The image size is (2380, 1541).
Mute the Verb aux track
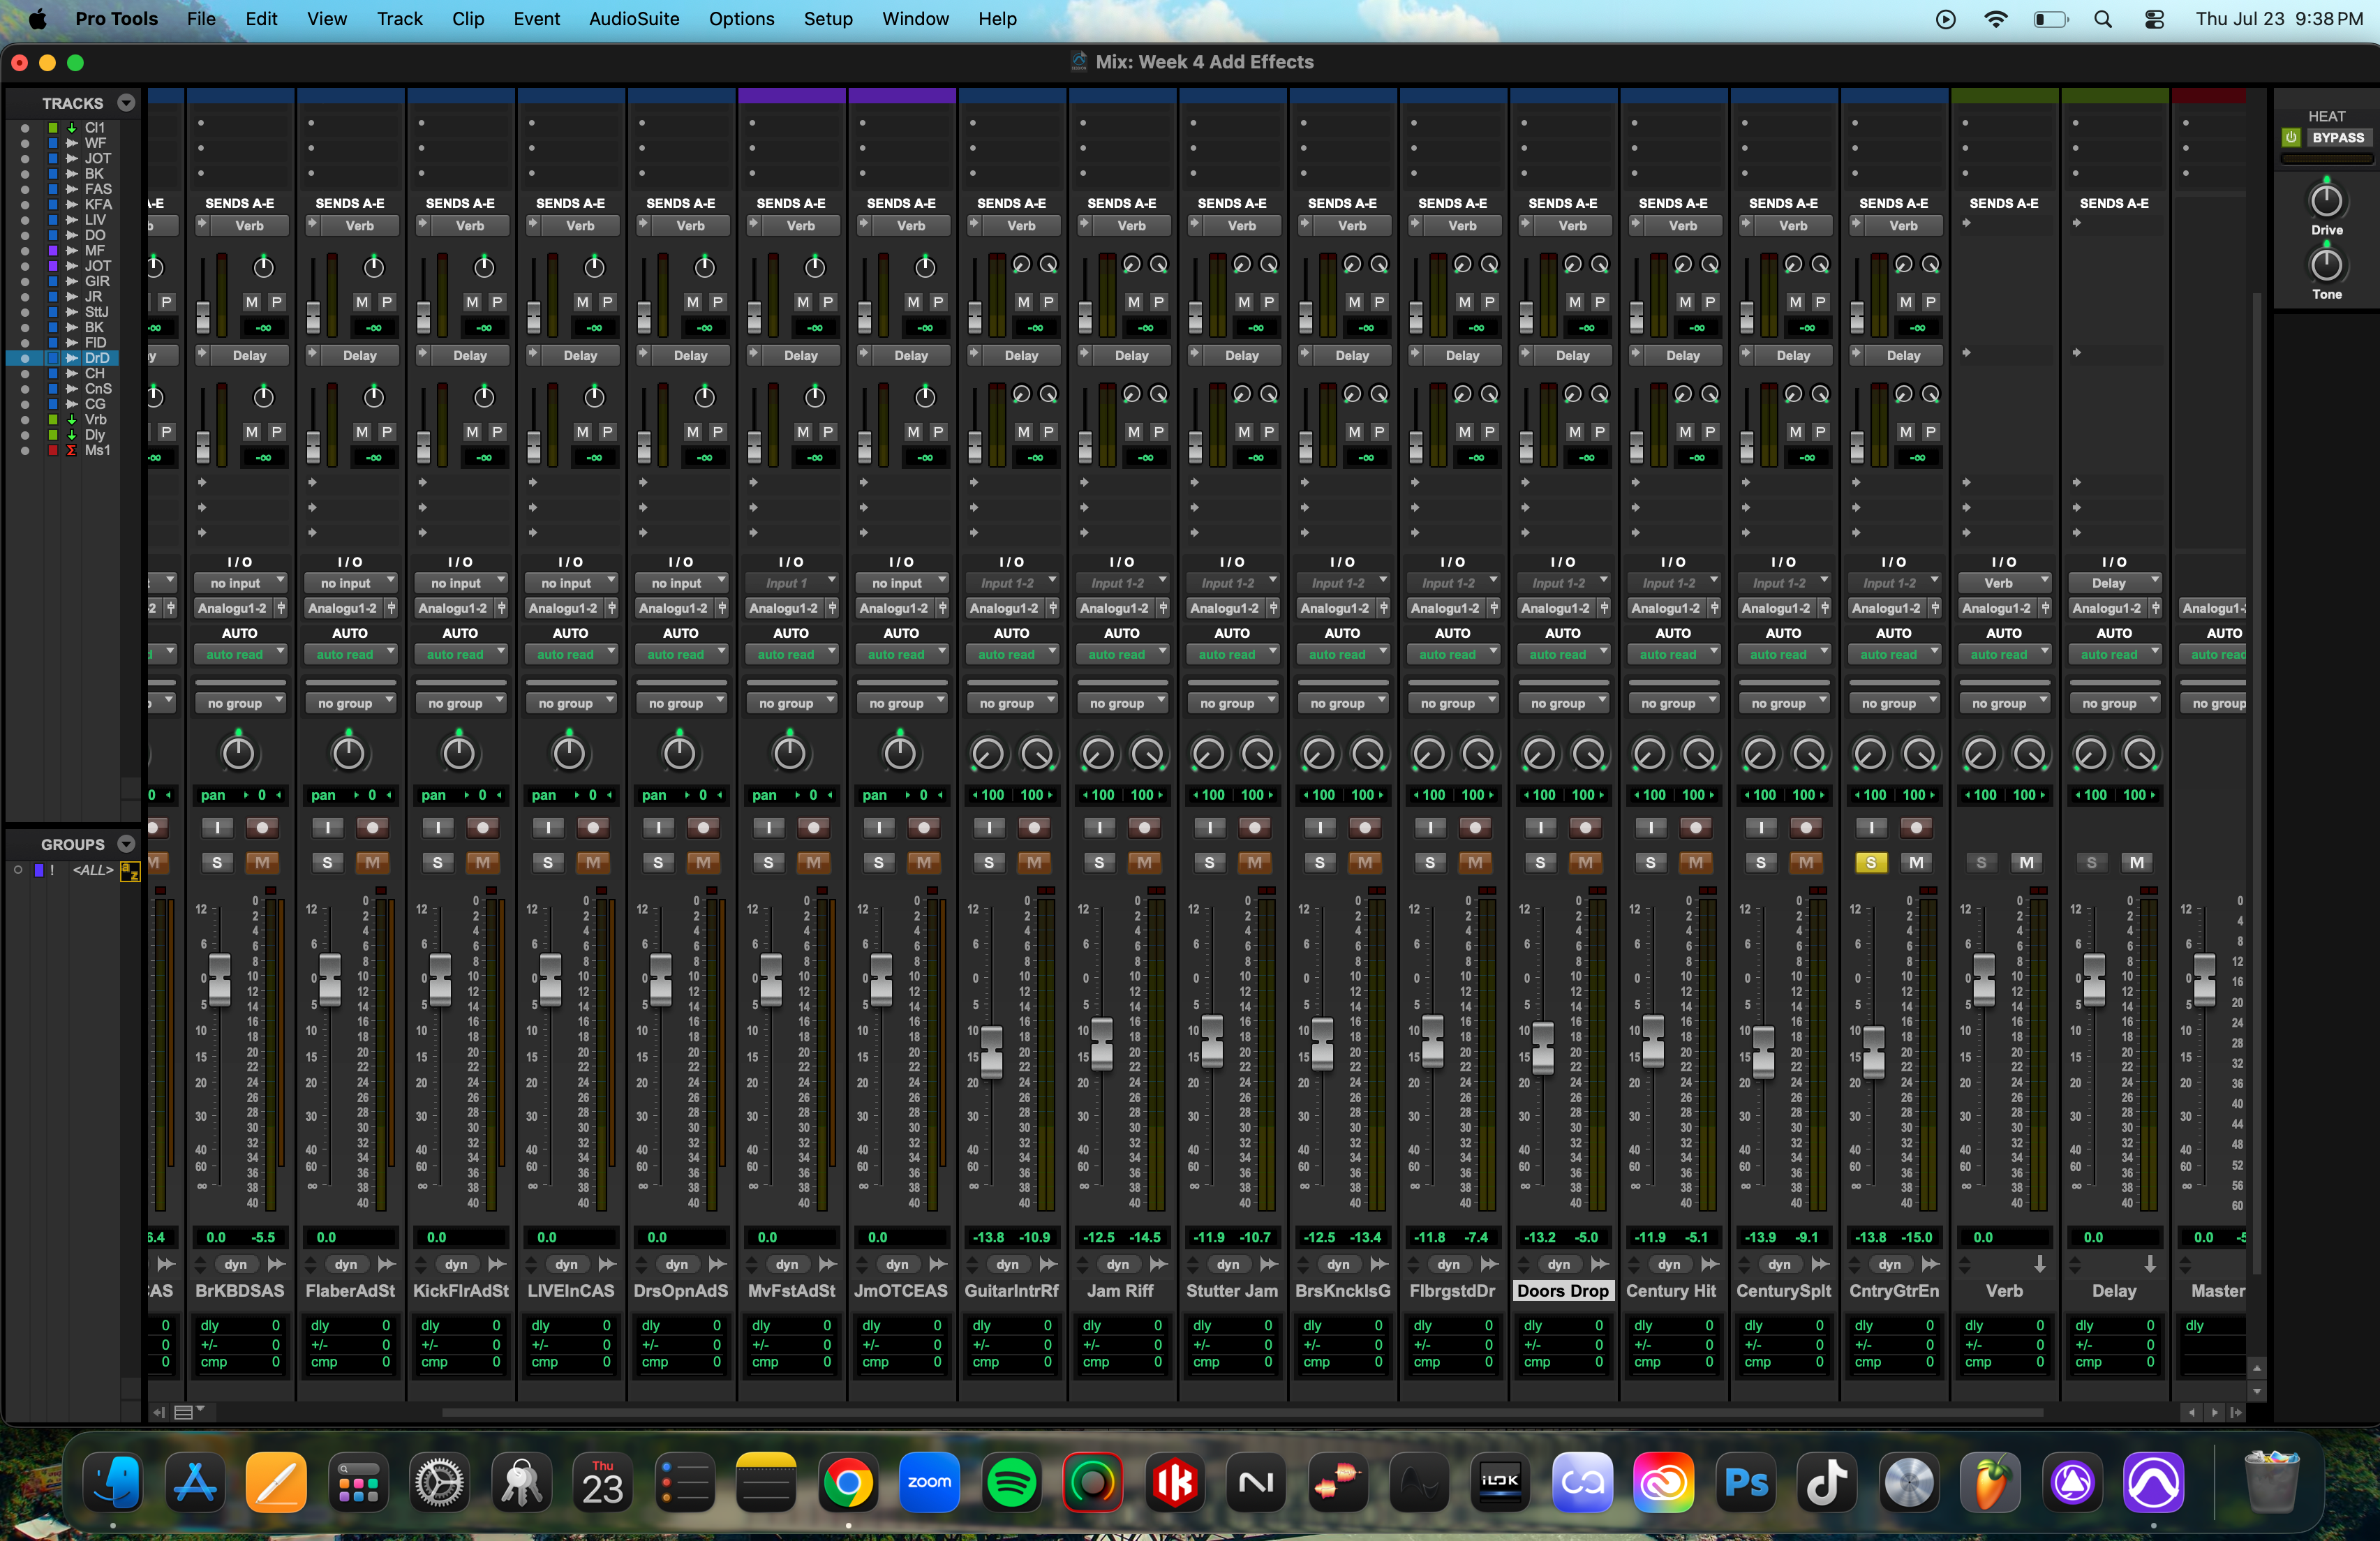tap(2026, 862)
